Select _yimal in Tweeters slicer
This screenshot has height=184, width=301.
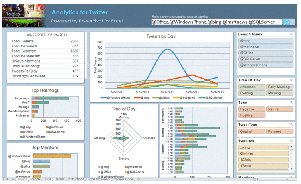tap(263, 148)
